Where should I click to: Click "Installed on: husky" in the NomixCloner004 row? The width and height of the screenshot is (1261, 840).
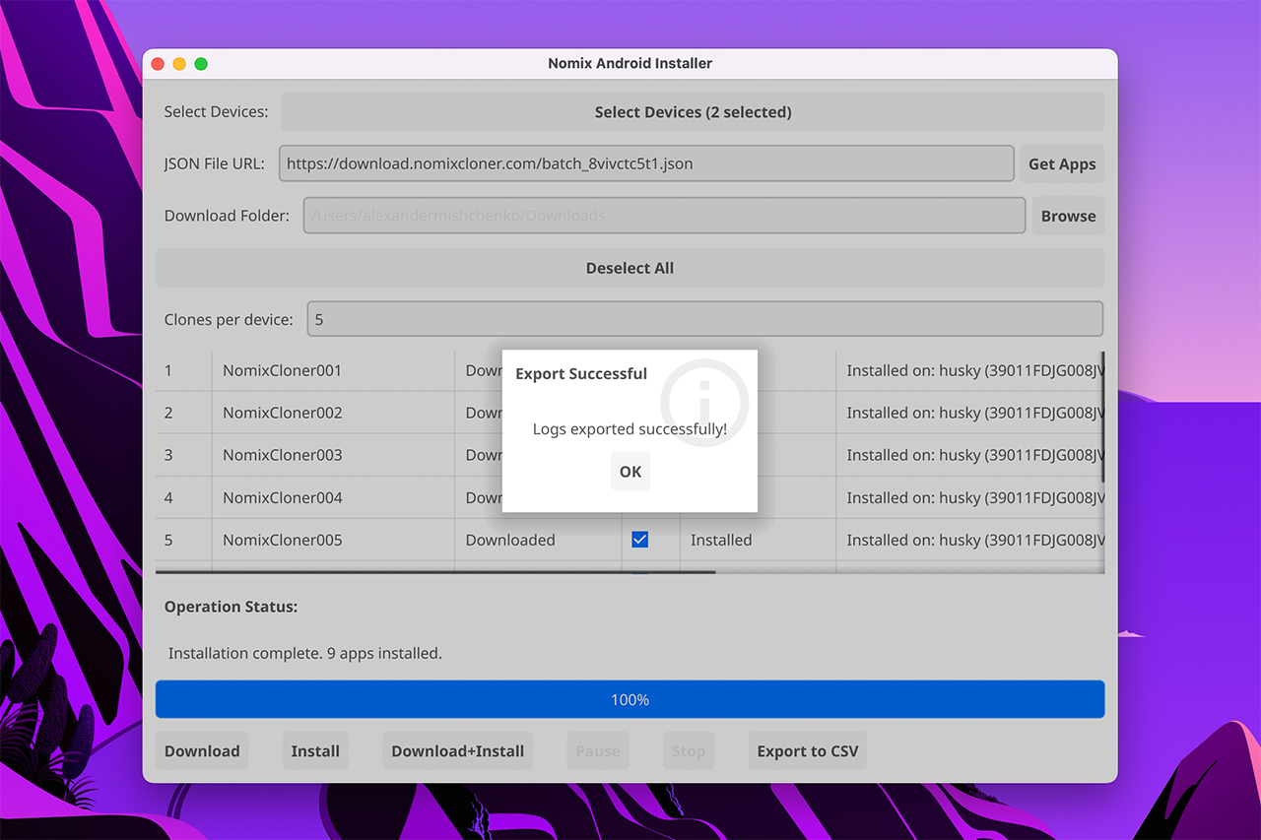pyautogui.click(x=970, y=497)
